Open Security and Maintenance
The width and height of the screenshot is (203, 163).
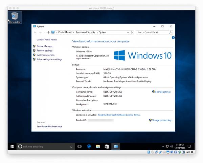[x=49, y=127]
